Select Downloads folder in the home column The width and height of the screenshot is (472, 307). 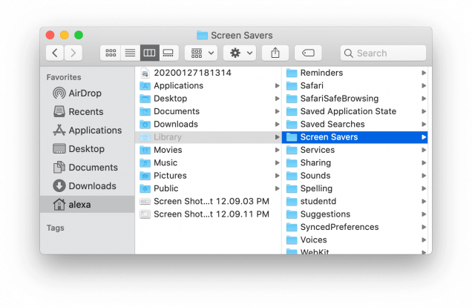pos(209,124)
